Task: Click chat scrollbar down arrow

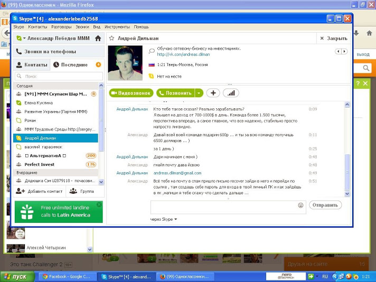Action: [347, 194]
